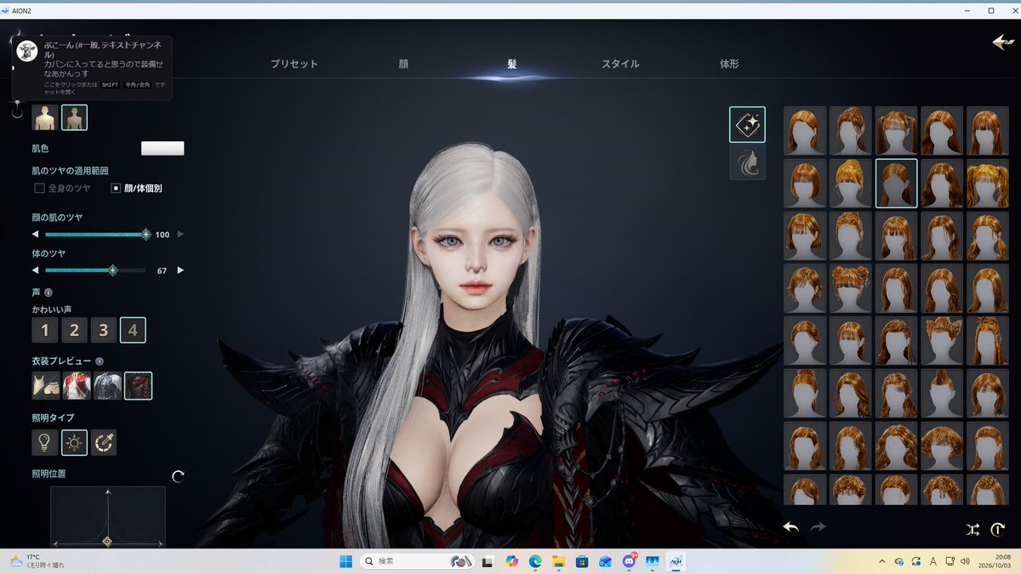Open Copilot from the taskbar
Viewport: 1021px width, 574px height.
point(512,561)
